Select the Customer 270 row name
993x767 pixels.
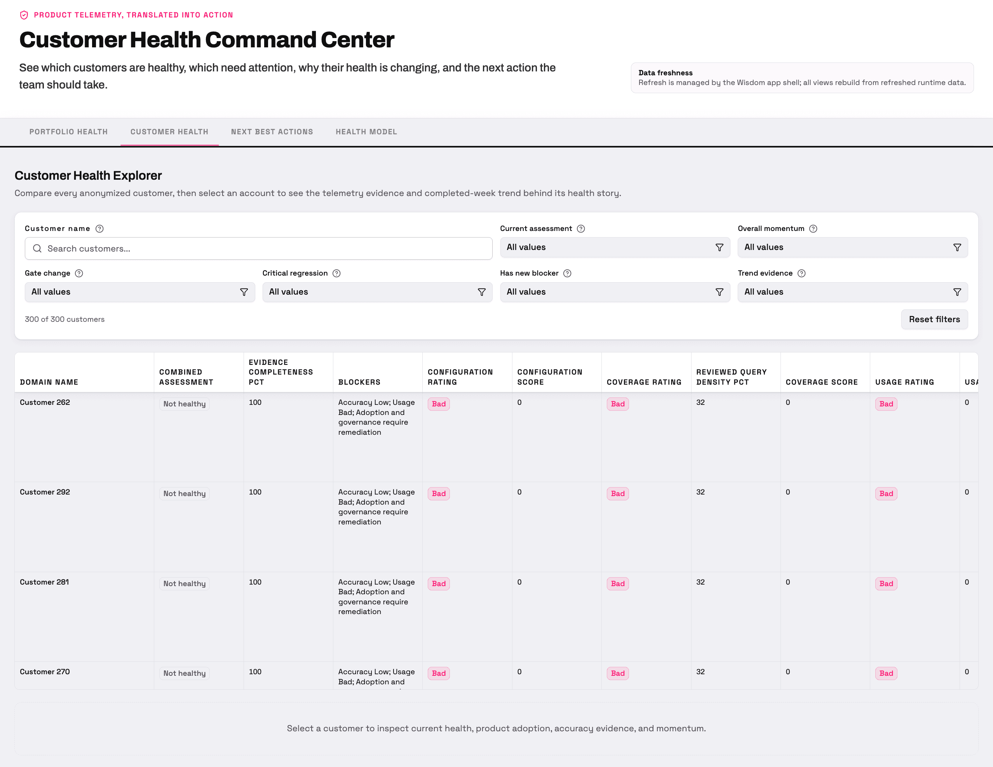[45, 672]
